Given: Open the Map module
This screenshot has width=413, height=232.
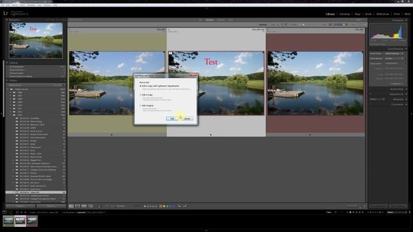Looking at the screenshot, I should (358, 14).
